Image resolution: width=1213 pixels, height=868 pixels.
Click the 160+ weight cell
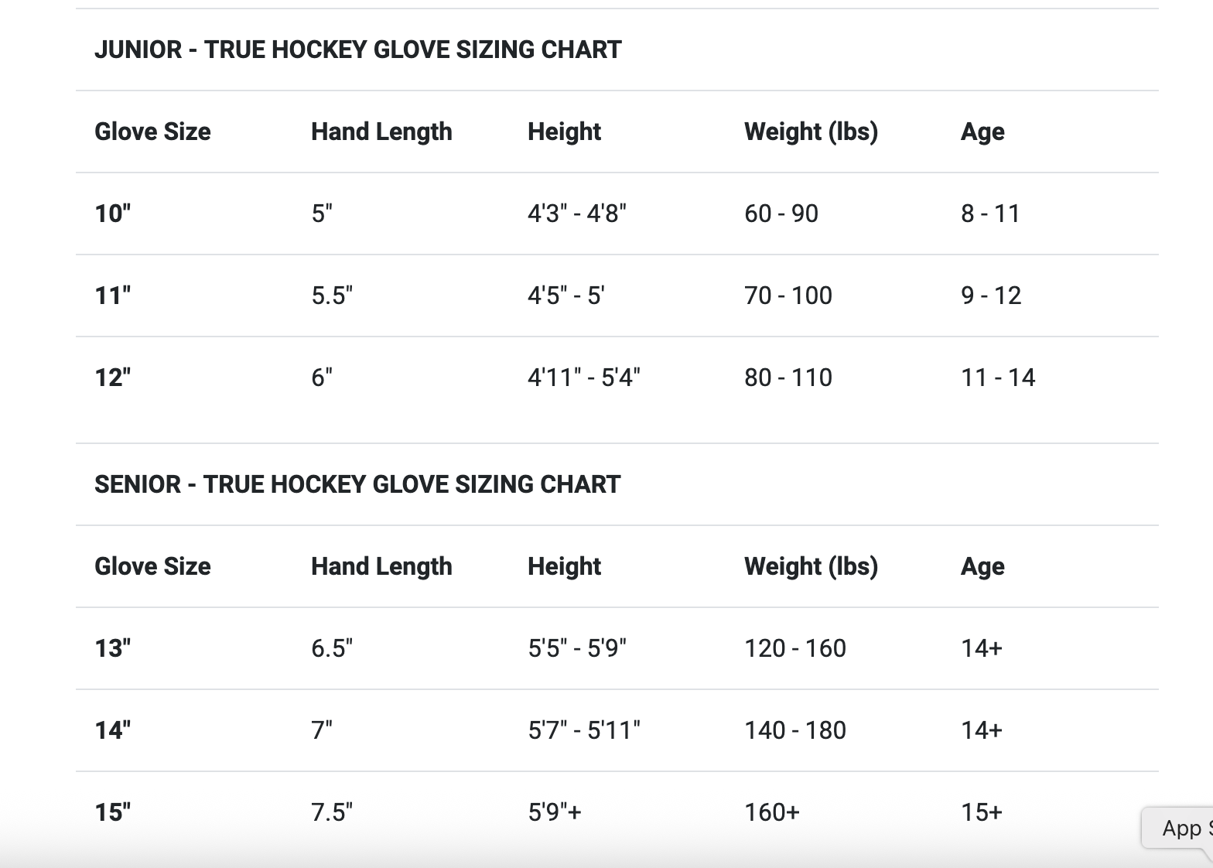click(x=772, y=812)
